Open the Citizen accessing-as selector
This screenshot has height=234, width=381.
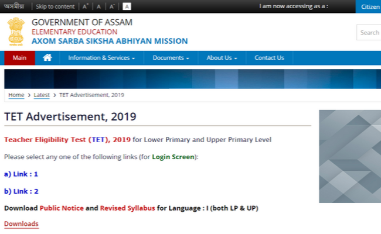[369, 6]
